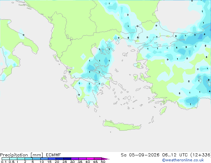Screen dimensions: 211x163
Task: Click the "Precipitation" title text
Action: coord(14,155)
